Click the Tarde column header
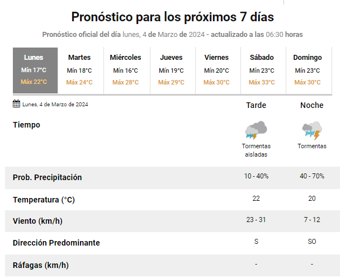Screen dimensions: 345x278 click(x=256, y=105)
